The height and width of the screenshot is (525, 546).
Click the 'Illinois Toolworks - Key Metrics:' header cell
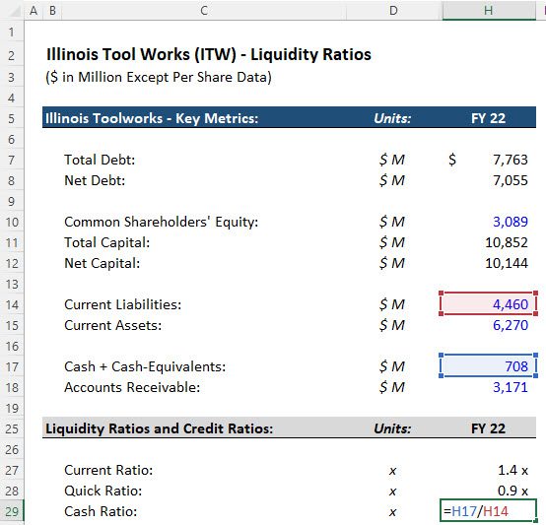pos(152,118)
